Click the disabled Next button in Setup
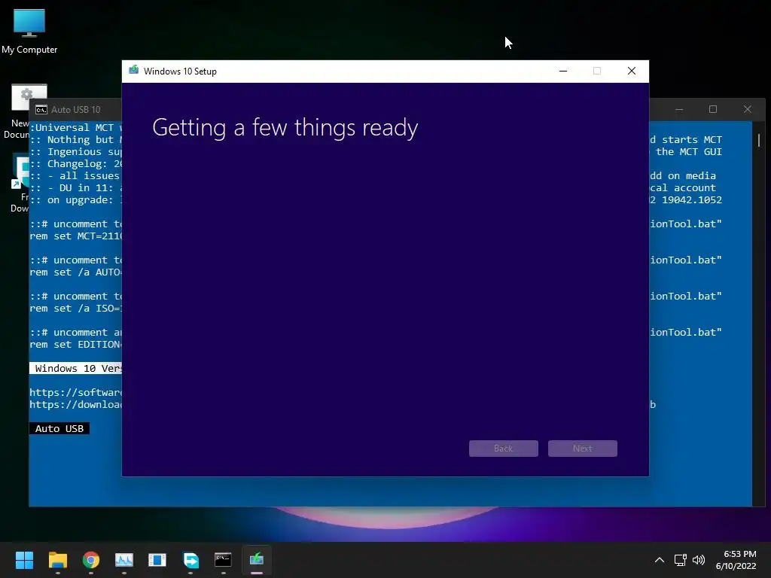 pyautogui.click(x=583, y=449)
